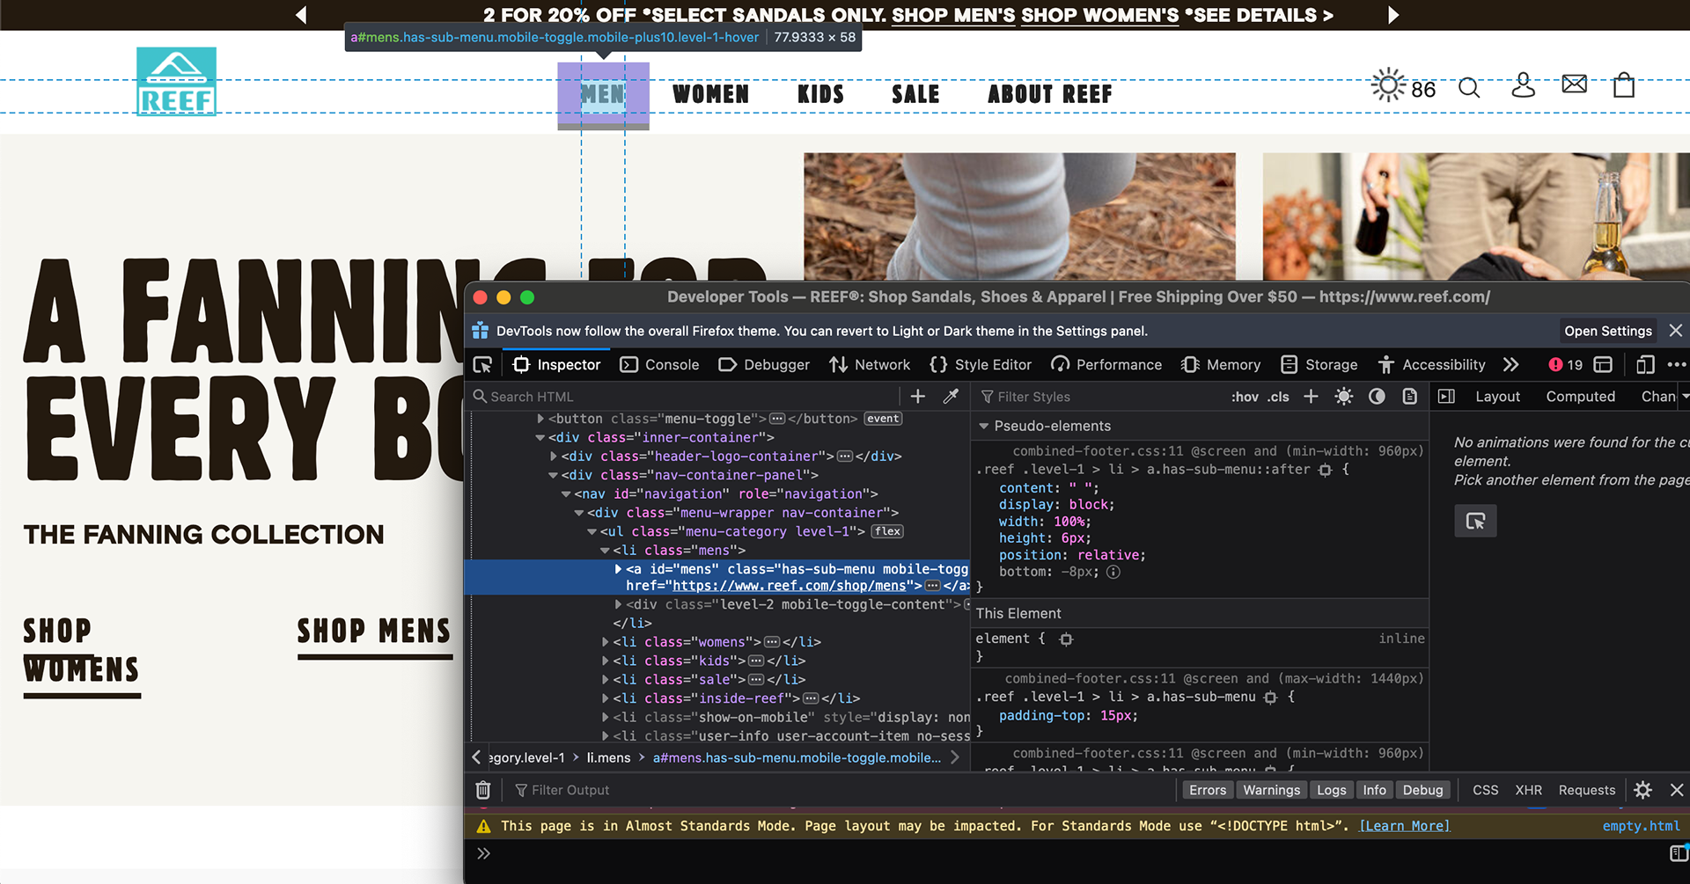Toggle the XHR console filter
Viewport: 1690px width, 884px height.
click(x=1528, y=790)
